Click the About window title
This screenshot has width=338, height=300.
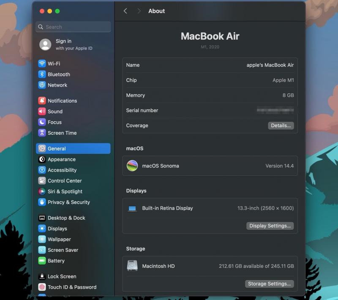click(x=156, y=11)
